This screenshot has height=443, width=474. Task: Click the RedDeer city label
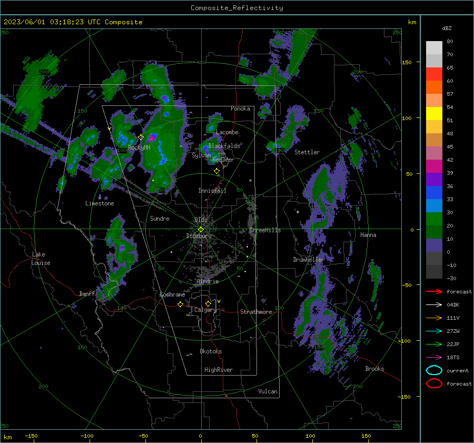(223, 160)
